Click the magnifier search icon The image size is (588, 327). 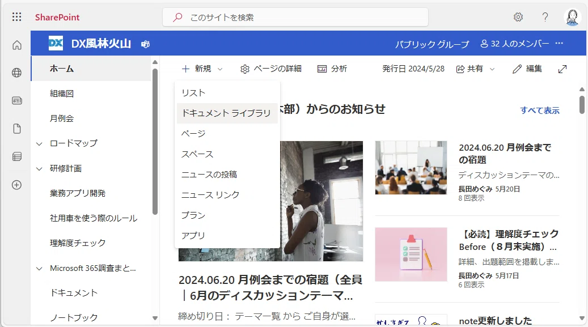177,17
